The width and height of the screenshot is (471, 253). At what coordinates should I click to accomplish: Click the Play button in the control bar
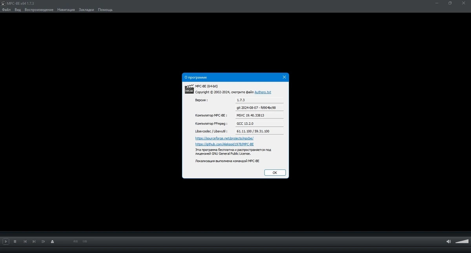(6, 242)
